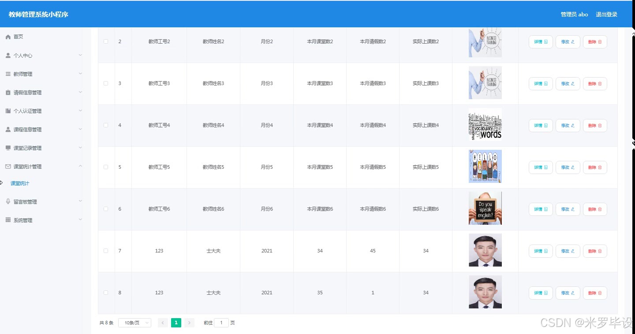Click cell 本月课堂数5
The height and width of the screenshot is (334, 635).
(320, 167)
